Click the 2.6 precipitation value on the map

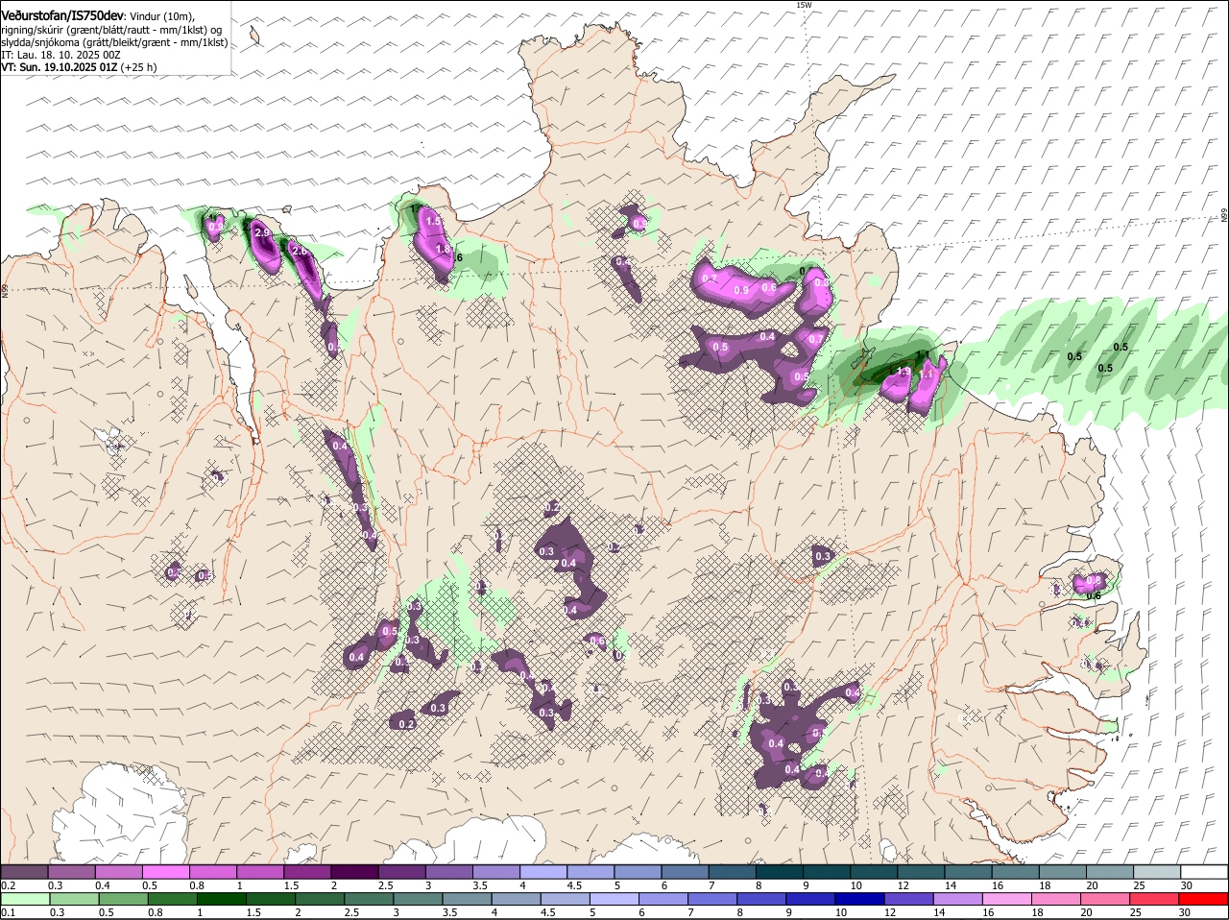point(299,252)
